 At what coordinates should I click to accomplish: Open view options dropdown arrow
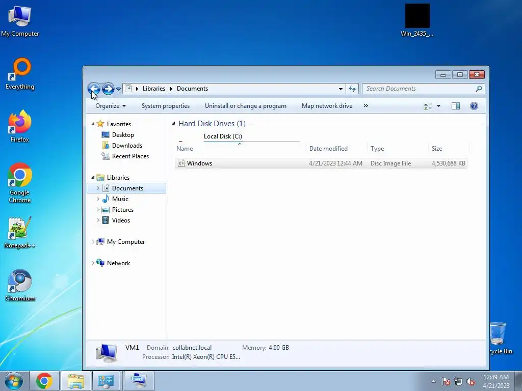point(438,106)
